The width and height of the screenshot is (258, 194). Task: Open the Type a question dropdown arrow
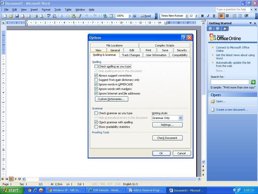point(251,10)
